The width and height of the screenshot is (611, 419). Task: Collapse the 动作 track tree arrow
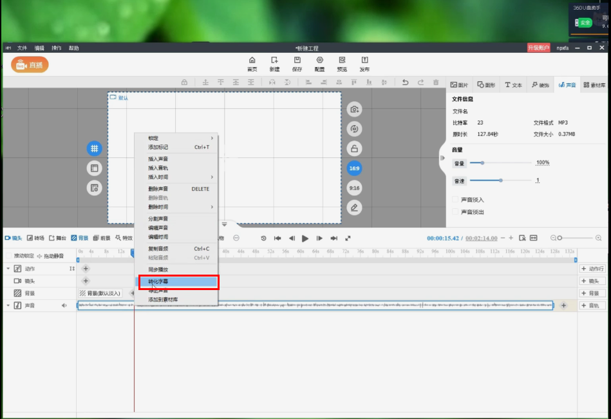click(x=8, y=268)
